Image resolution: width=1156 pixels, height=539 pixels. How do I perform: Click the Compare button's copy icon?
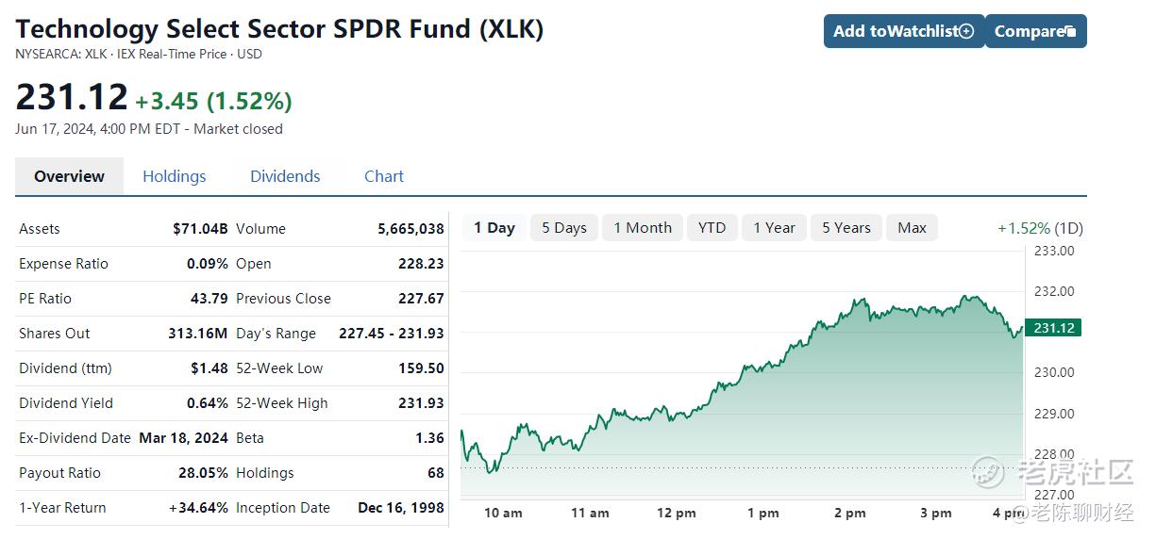click(1070, 32)
